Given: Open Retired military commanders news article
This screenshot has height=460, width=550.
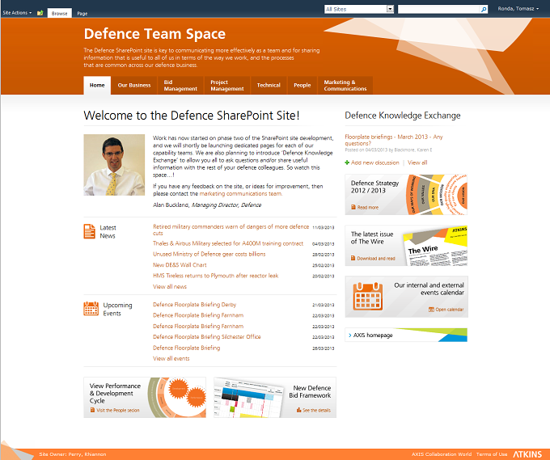Looking at the screenshot, I should click(231, 230).
